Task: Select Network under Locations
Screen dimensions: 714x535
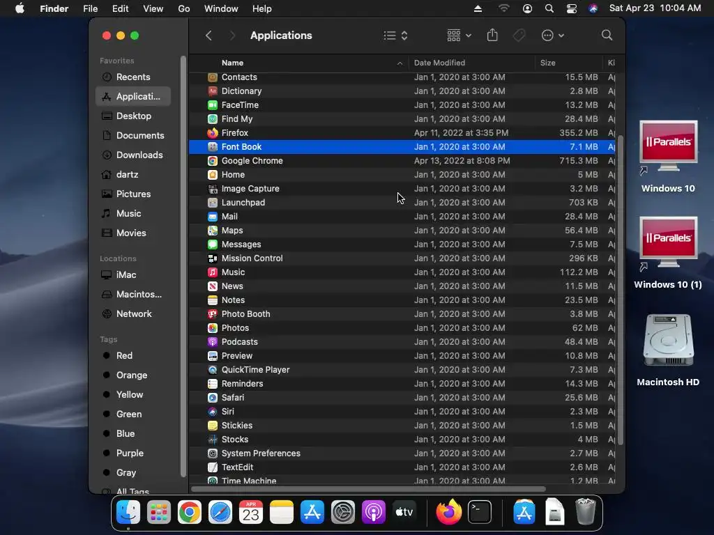Action: click(x=133, y=314)
